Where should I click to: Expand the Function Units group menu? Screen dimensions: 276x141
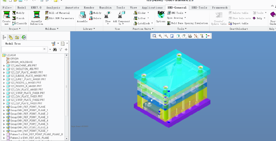143,29
